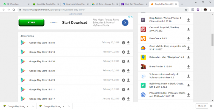Viewport: 214px width, 110px height.
Task: Download Keep Trainer app via arrow icon
Action: 188,20
